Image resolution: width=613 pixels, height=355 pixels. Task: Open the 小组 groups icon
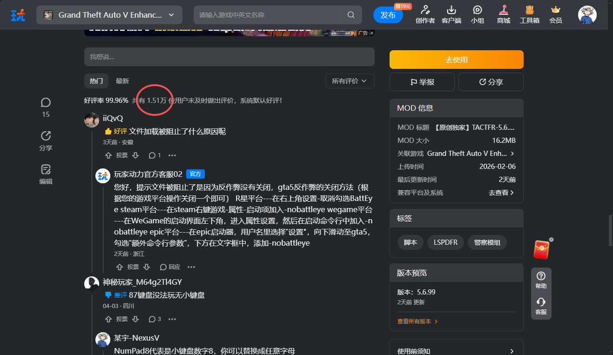coord(477,10)
